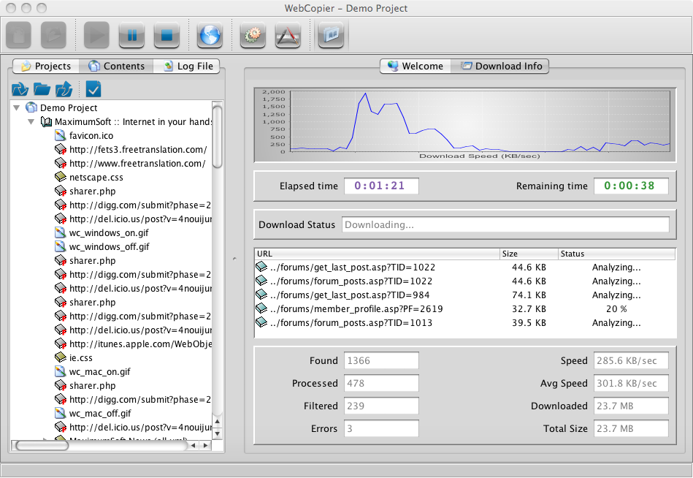Click the globe browser icon in toolbar

coord(210,34)
